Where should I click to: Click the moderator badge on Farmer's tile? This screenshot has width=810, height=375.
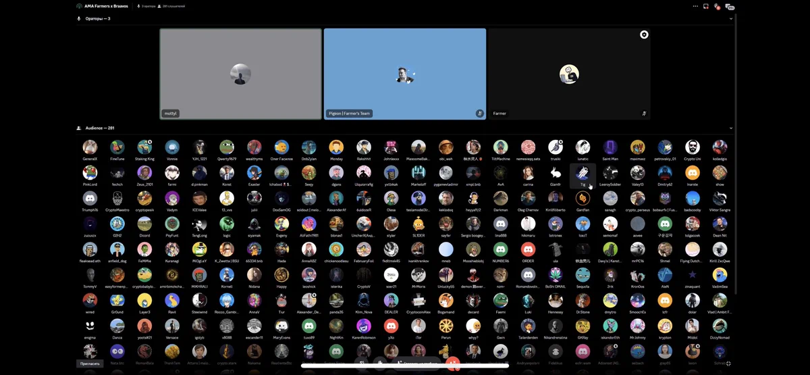[644, 34]
